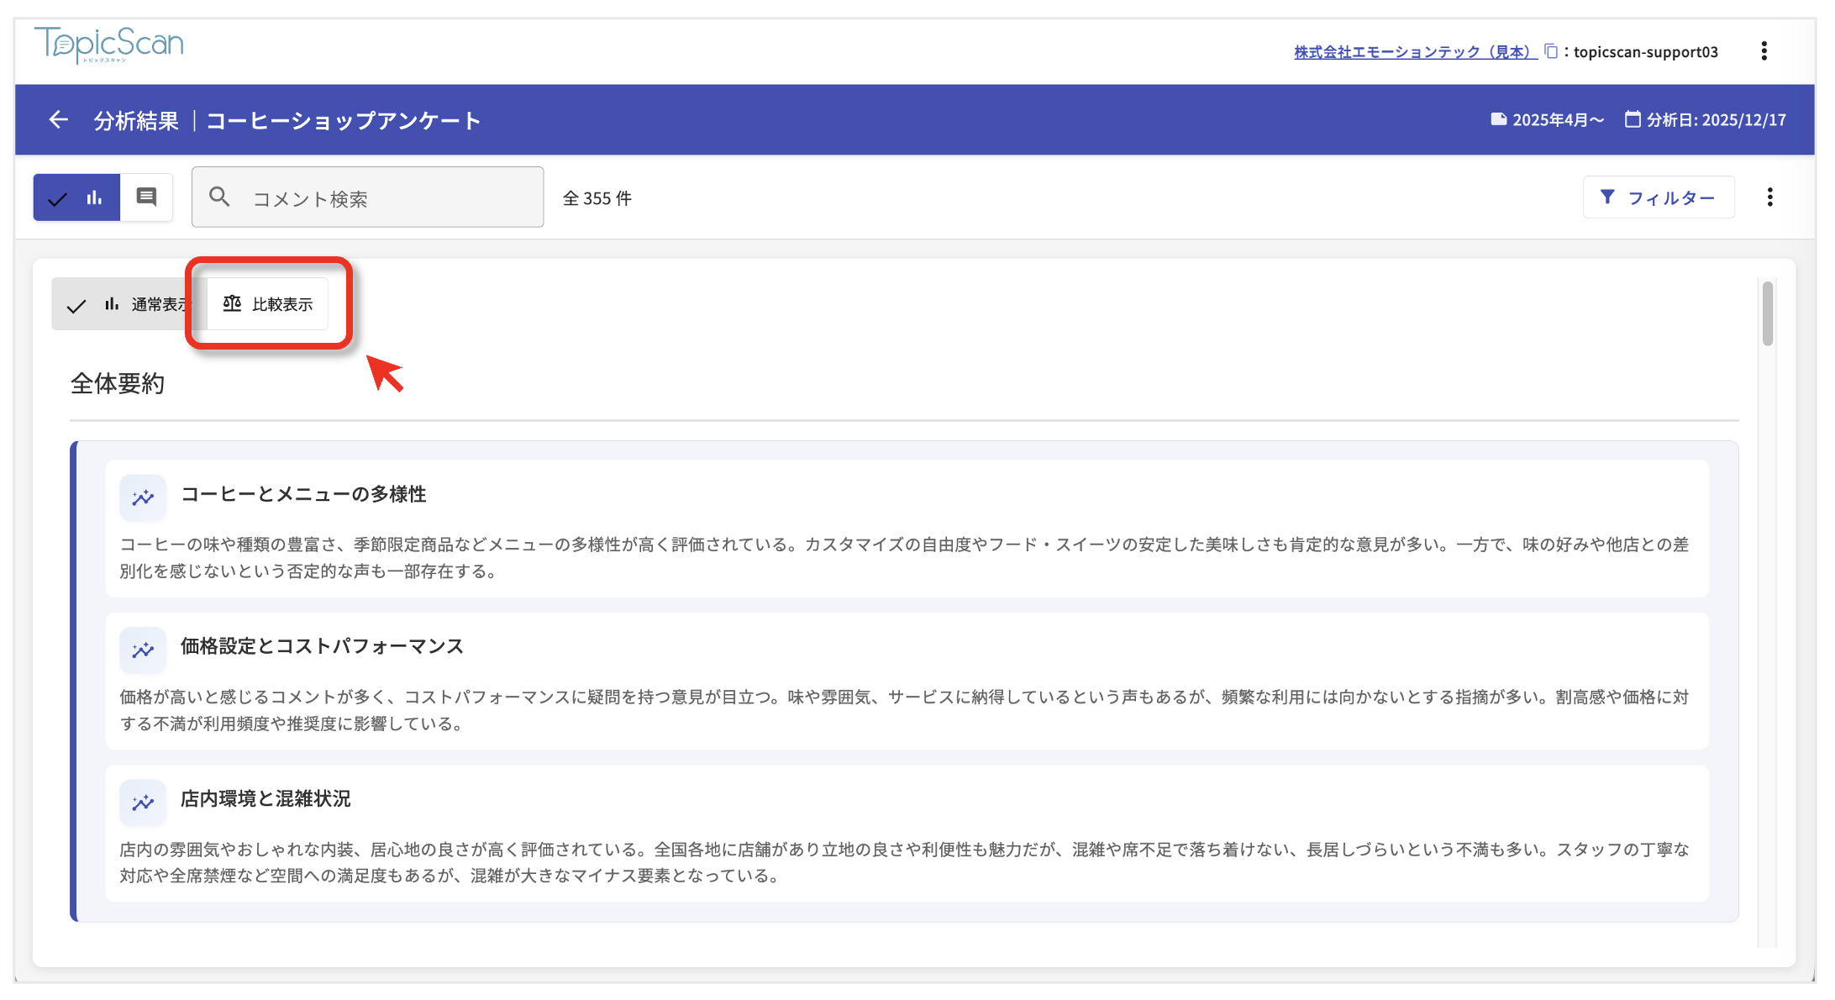Click the back arrow in the header

(58, 120)
